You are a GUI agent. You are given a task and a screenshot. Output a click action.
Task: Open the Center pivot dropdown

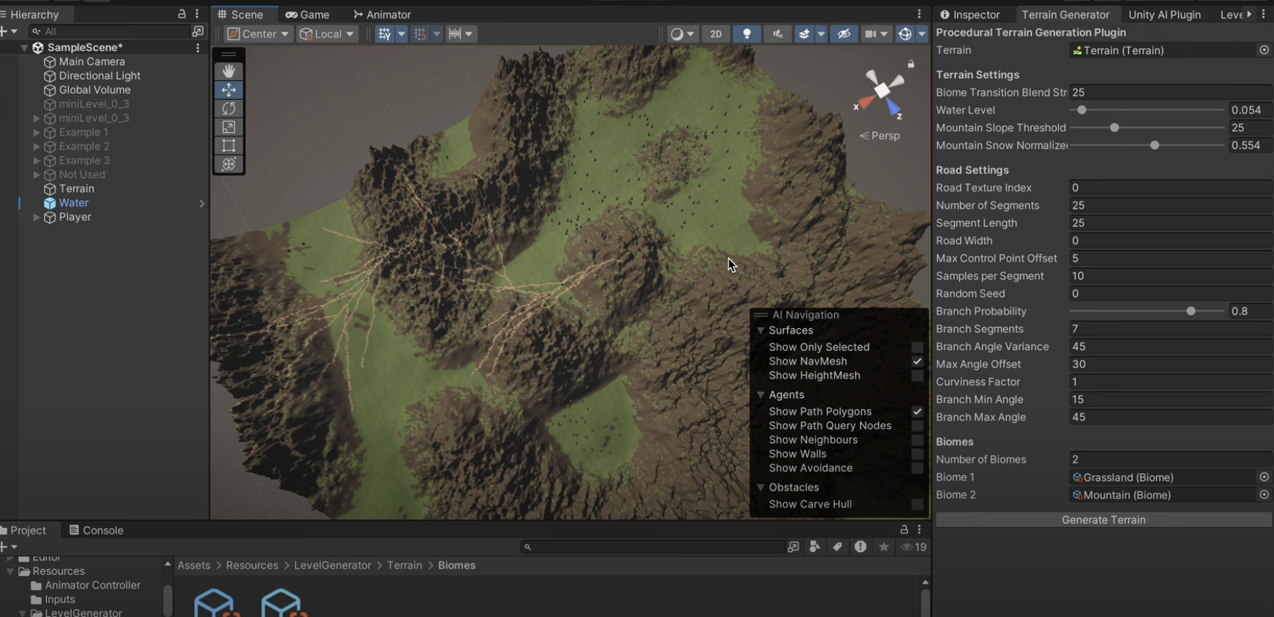pyautogui.click(x=258, y=33)
